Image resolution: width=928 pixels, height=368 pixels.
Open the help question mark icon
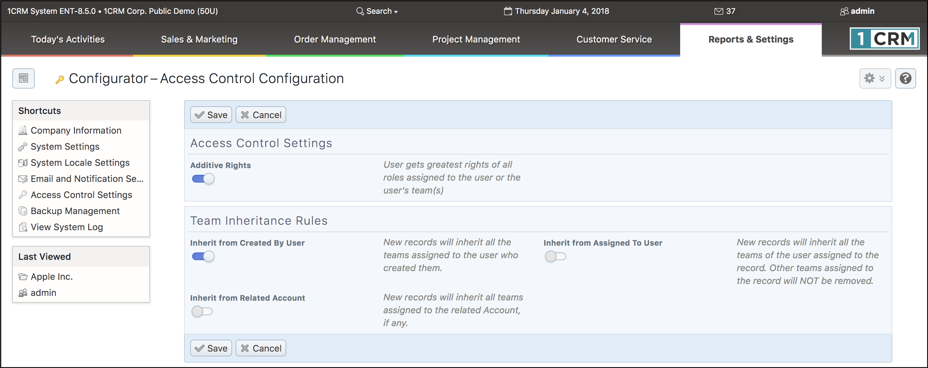[x=905, y=78]
